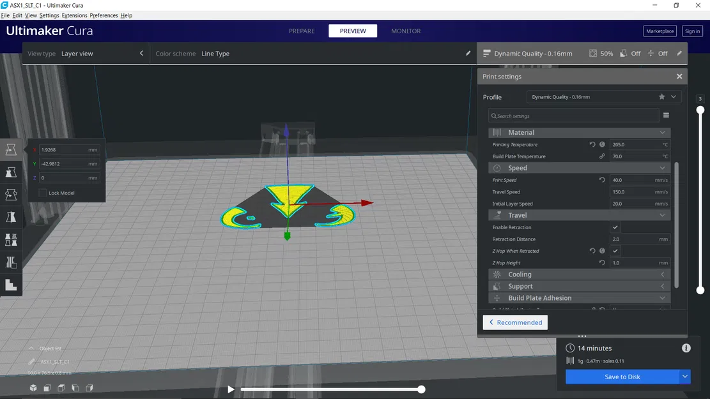Open the Per Model Settings tool
The image size is (710, 399).
pos(11,240)
